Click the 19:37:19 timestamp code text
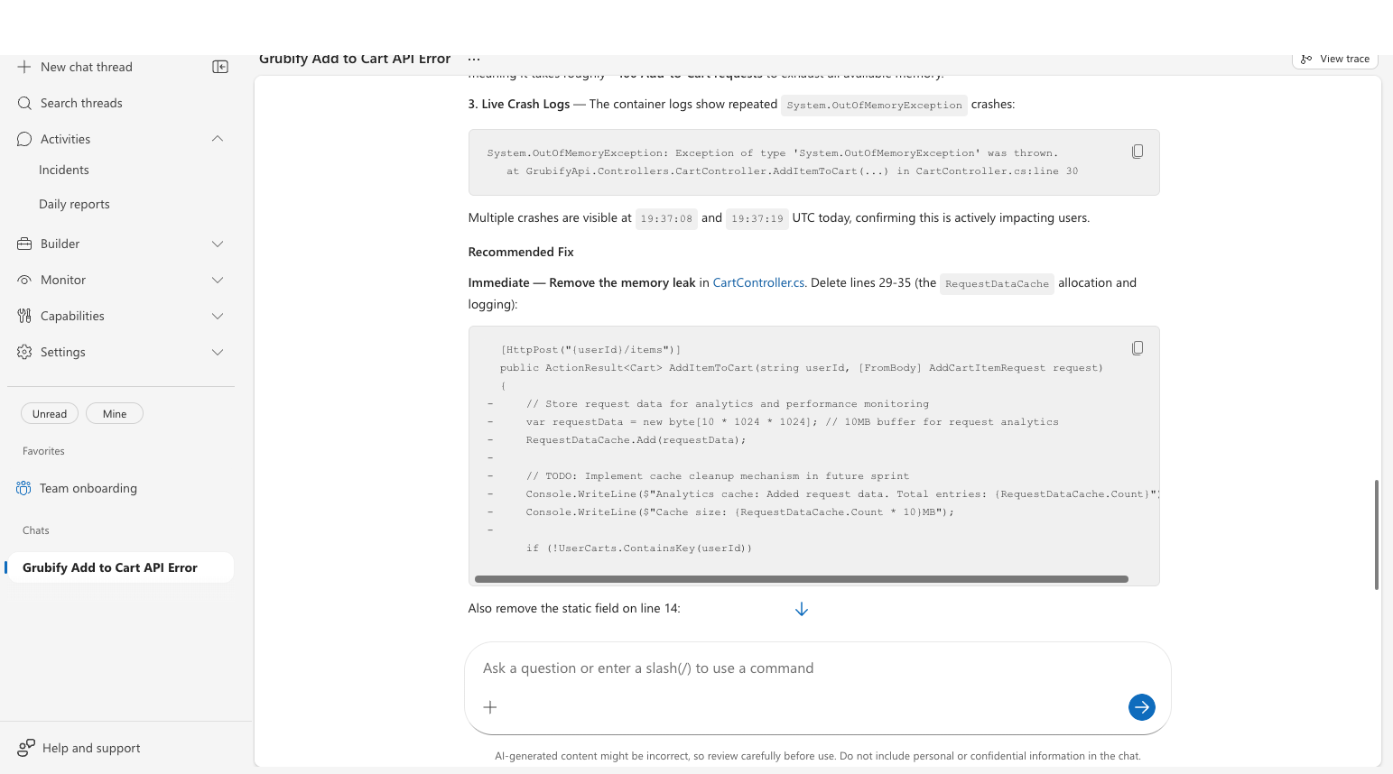 (x=757, y=218)
